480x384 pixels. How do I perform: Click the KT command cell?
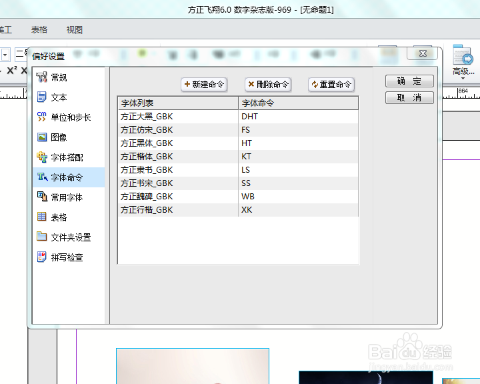tap(299, 157)
